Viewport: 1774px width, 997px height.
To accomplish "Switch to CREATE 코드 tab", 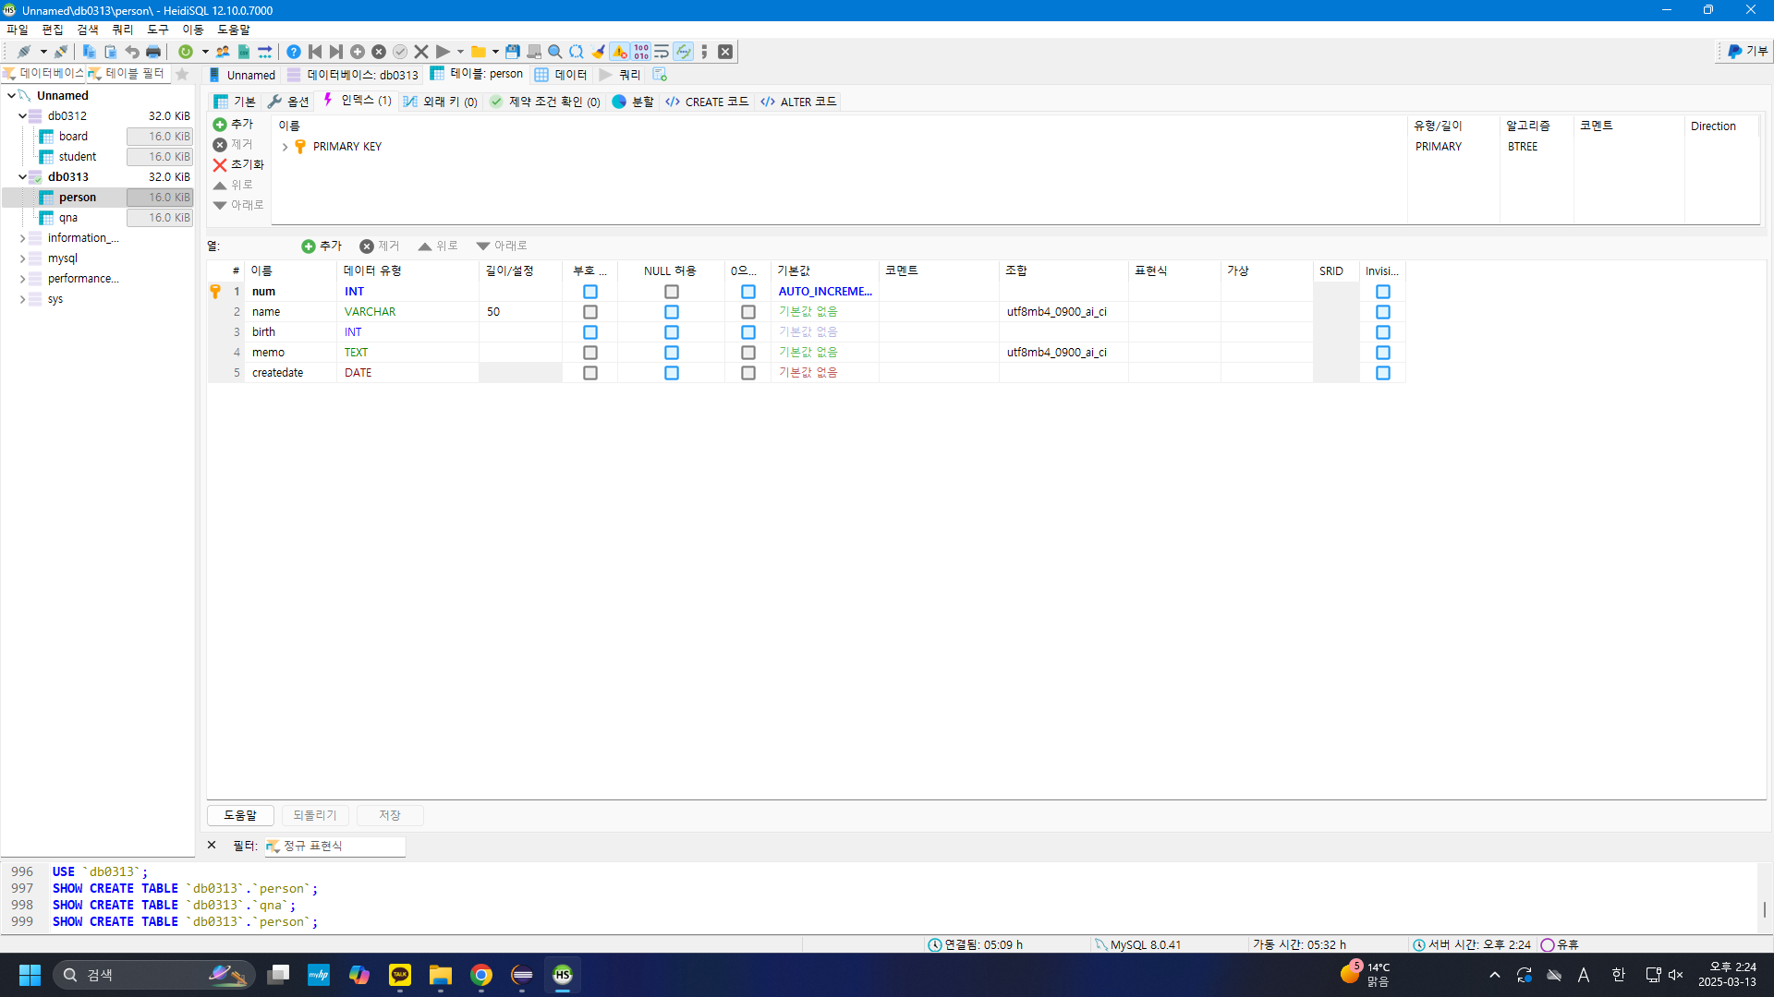I will [707, 102].
